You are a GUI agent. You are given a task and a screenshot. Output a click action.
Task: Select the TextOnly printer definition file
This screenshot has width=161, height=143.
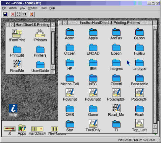(x=93, y=126)
